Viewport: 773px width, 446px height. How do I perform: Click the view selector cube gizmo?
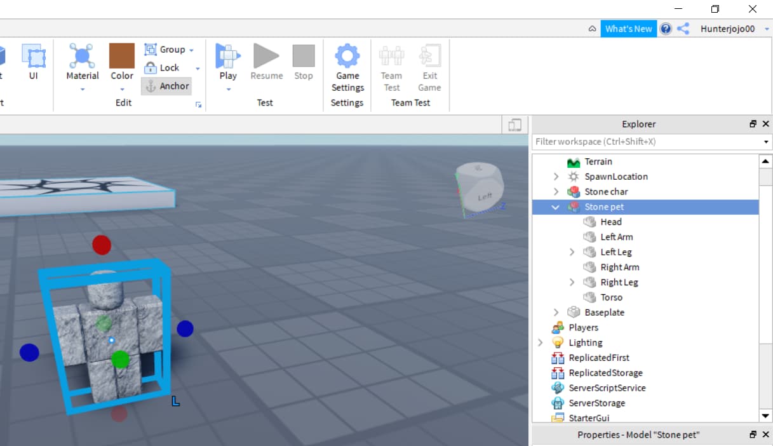tap(481, 190)
